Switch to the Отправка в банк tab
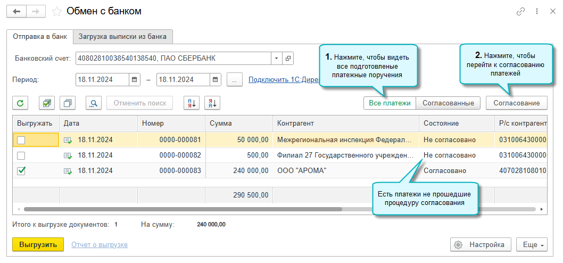563x263 pixels. (39, 36)
